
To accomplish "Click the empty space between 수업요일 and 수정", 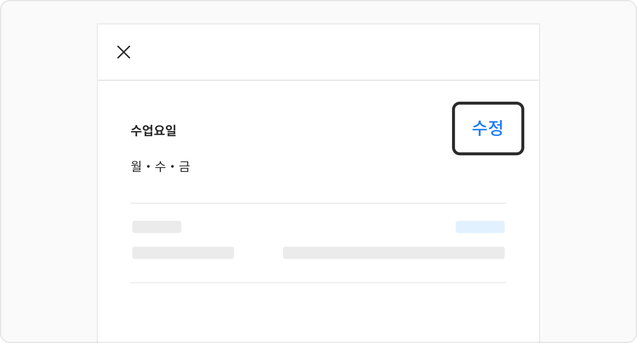I will (x=314, y=131).
